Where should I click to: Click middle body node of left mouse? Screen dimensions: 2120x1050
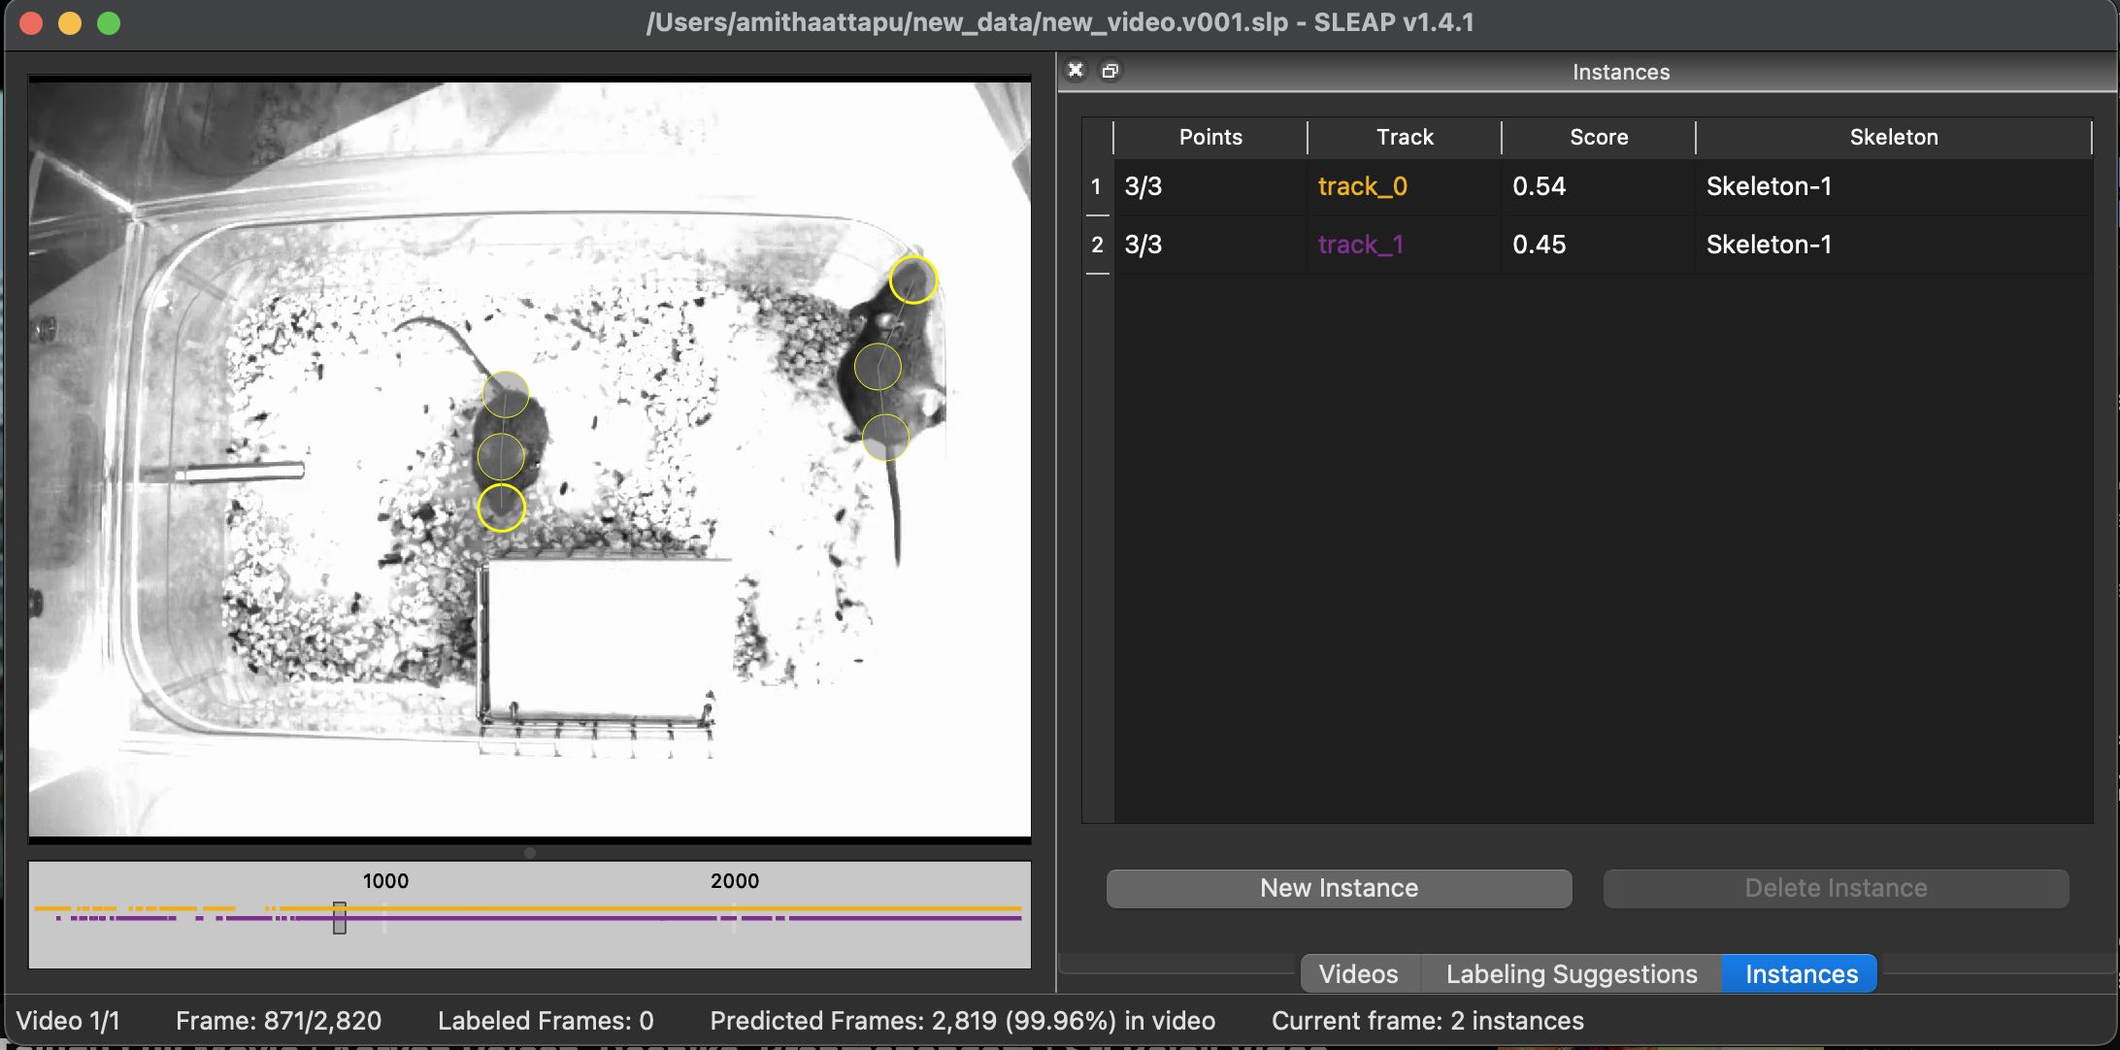(x=501, y=456)
